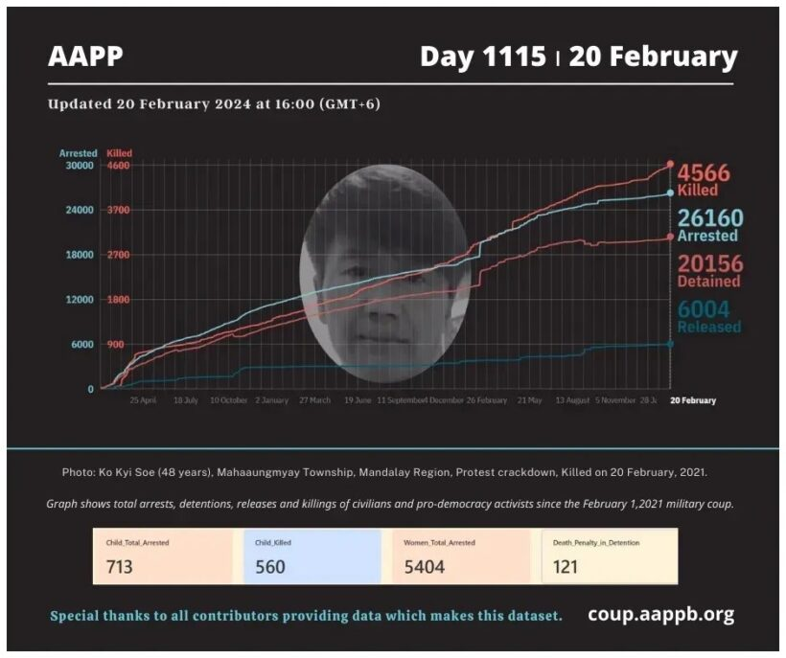Click the 4566 Killed total label

tap(704, 179)
